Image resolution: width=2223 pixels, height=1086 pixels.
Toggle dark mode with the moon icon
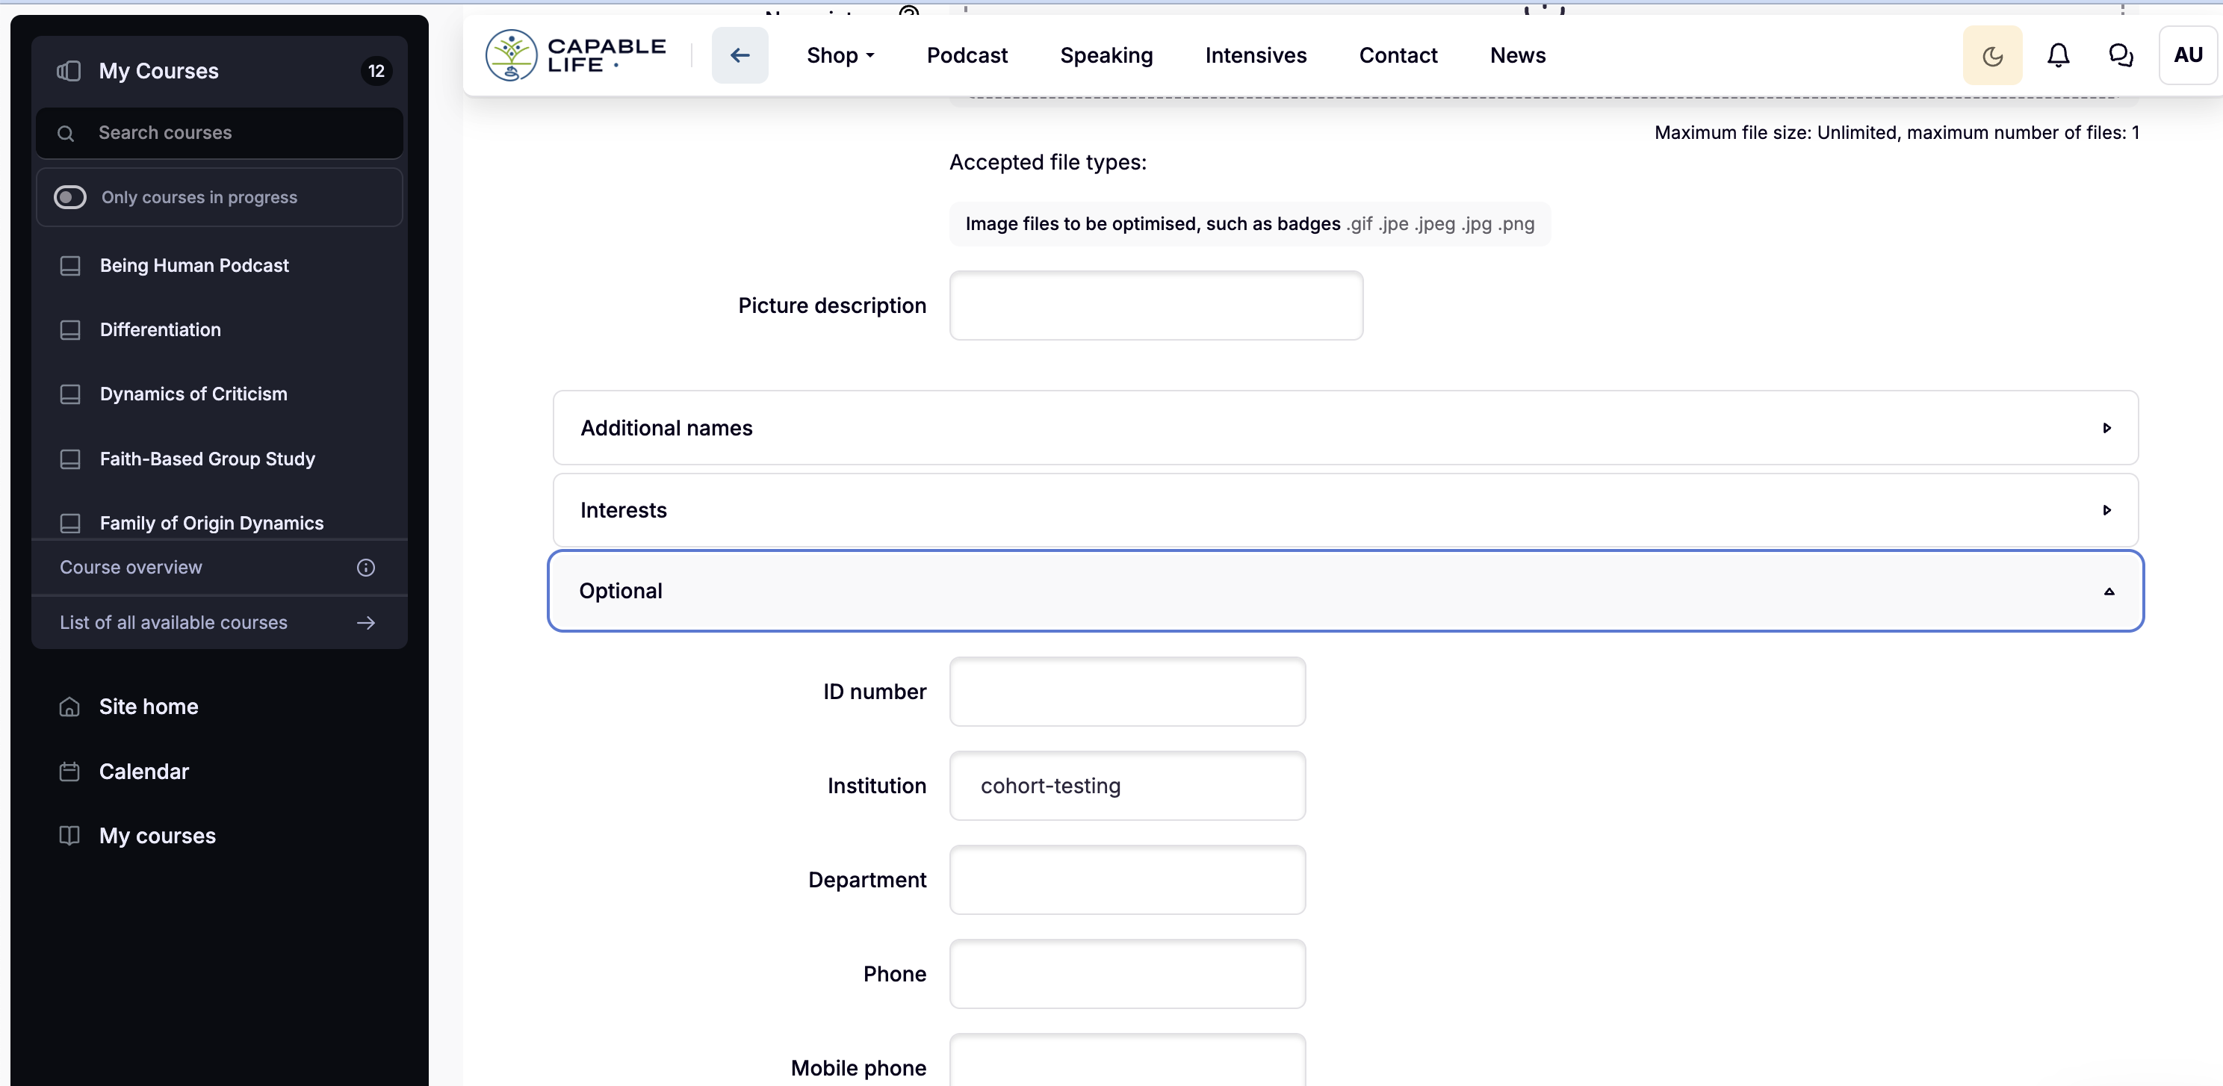1991,55
